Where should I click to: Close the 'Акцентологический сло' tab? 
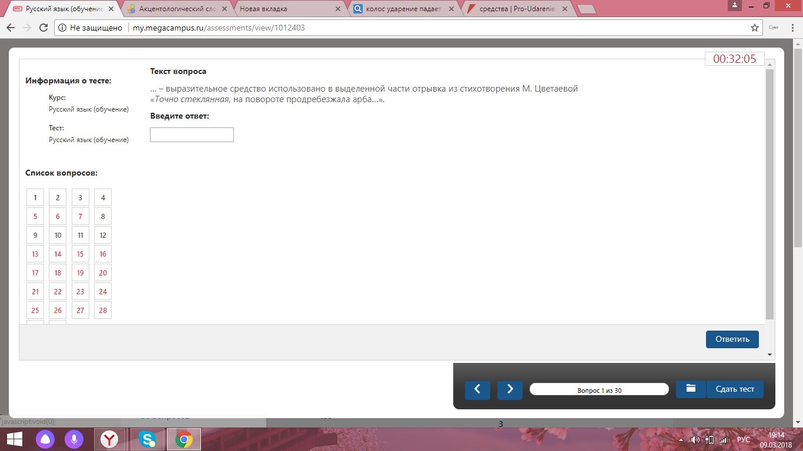[224, 9]
